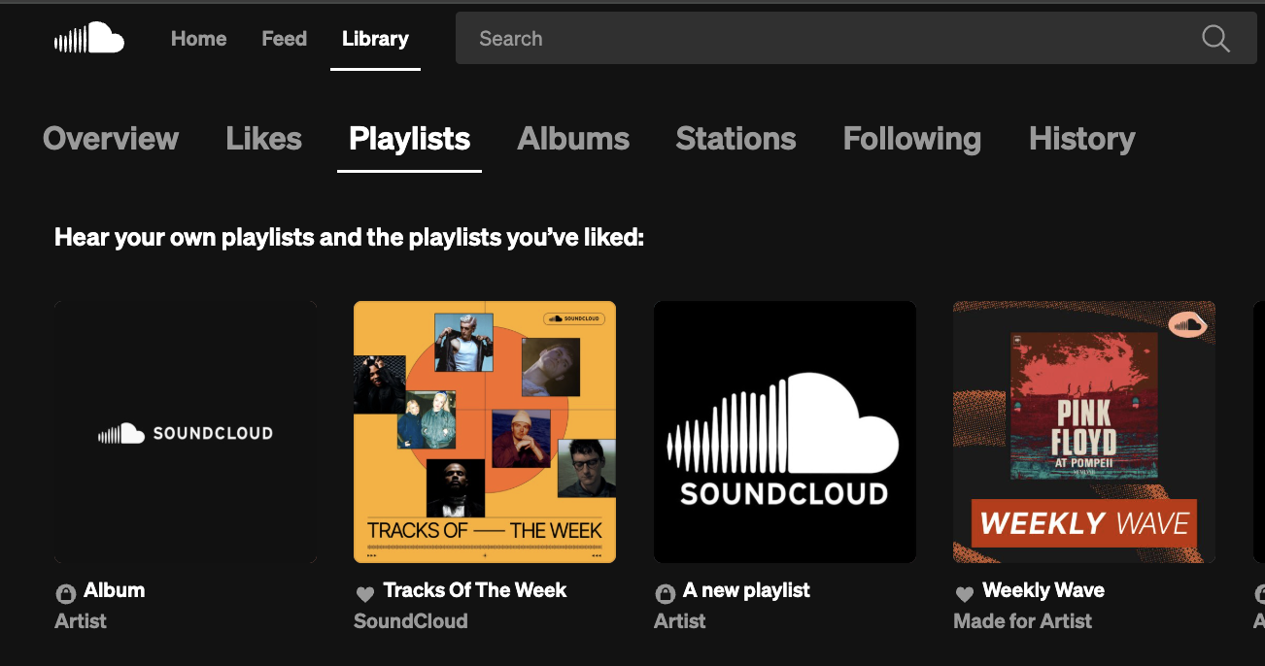Show the Following tab

coord(911,139)
